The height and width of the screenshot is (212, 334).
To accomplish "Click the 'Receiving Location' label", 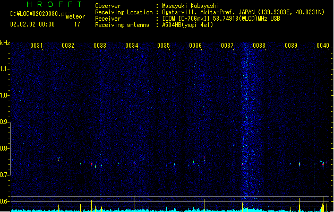I will coord(124,12).
